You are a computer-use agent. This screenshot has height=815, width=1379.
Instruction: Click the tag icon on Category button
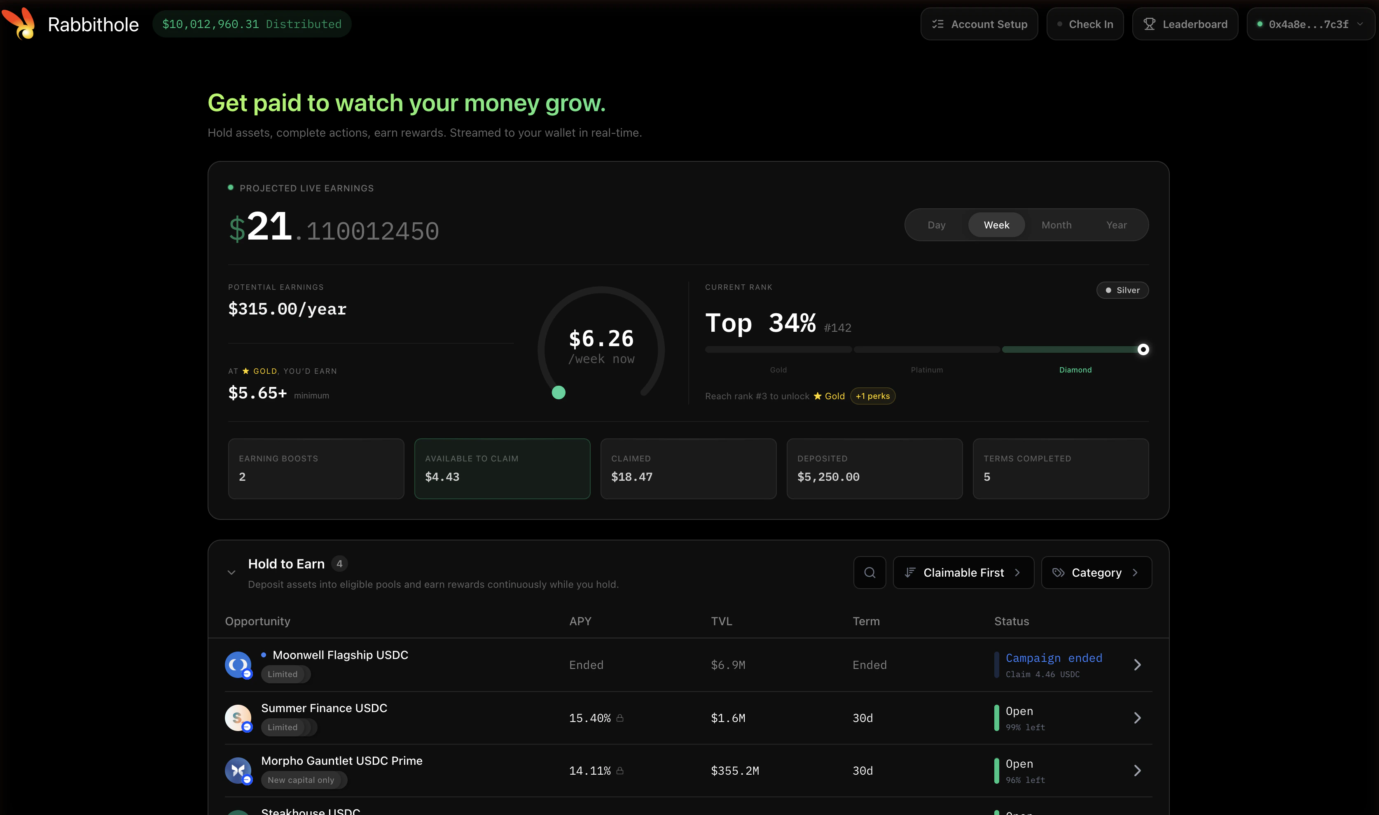[x=1058, y=572]
